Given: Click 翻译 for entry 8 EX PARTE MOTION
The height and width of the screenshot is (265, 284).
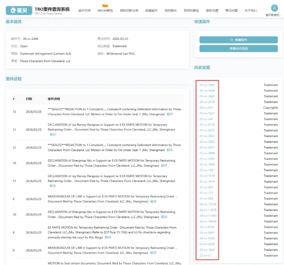Looking at the screenshot, I should tap(108, 237).
